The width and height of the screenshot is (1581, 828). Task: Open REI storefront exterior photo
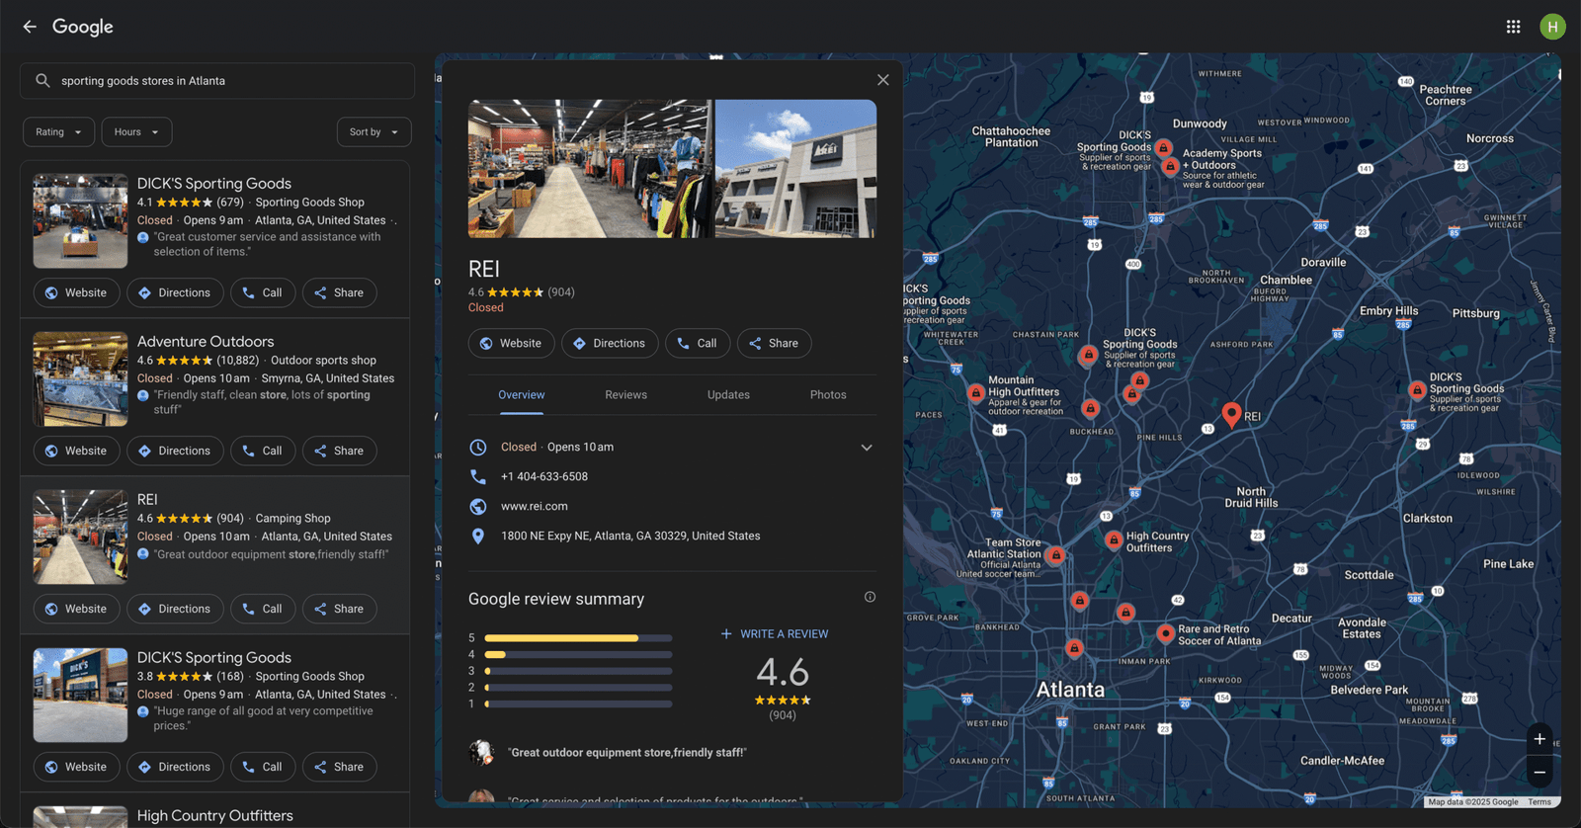(795, 169)
